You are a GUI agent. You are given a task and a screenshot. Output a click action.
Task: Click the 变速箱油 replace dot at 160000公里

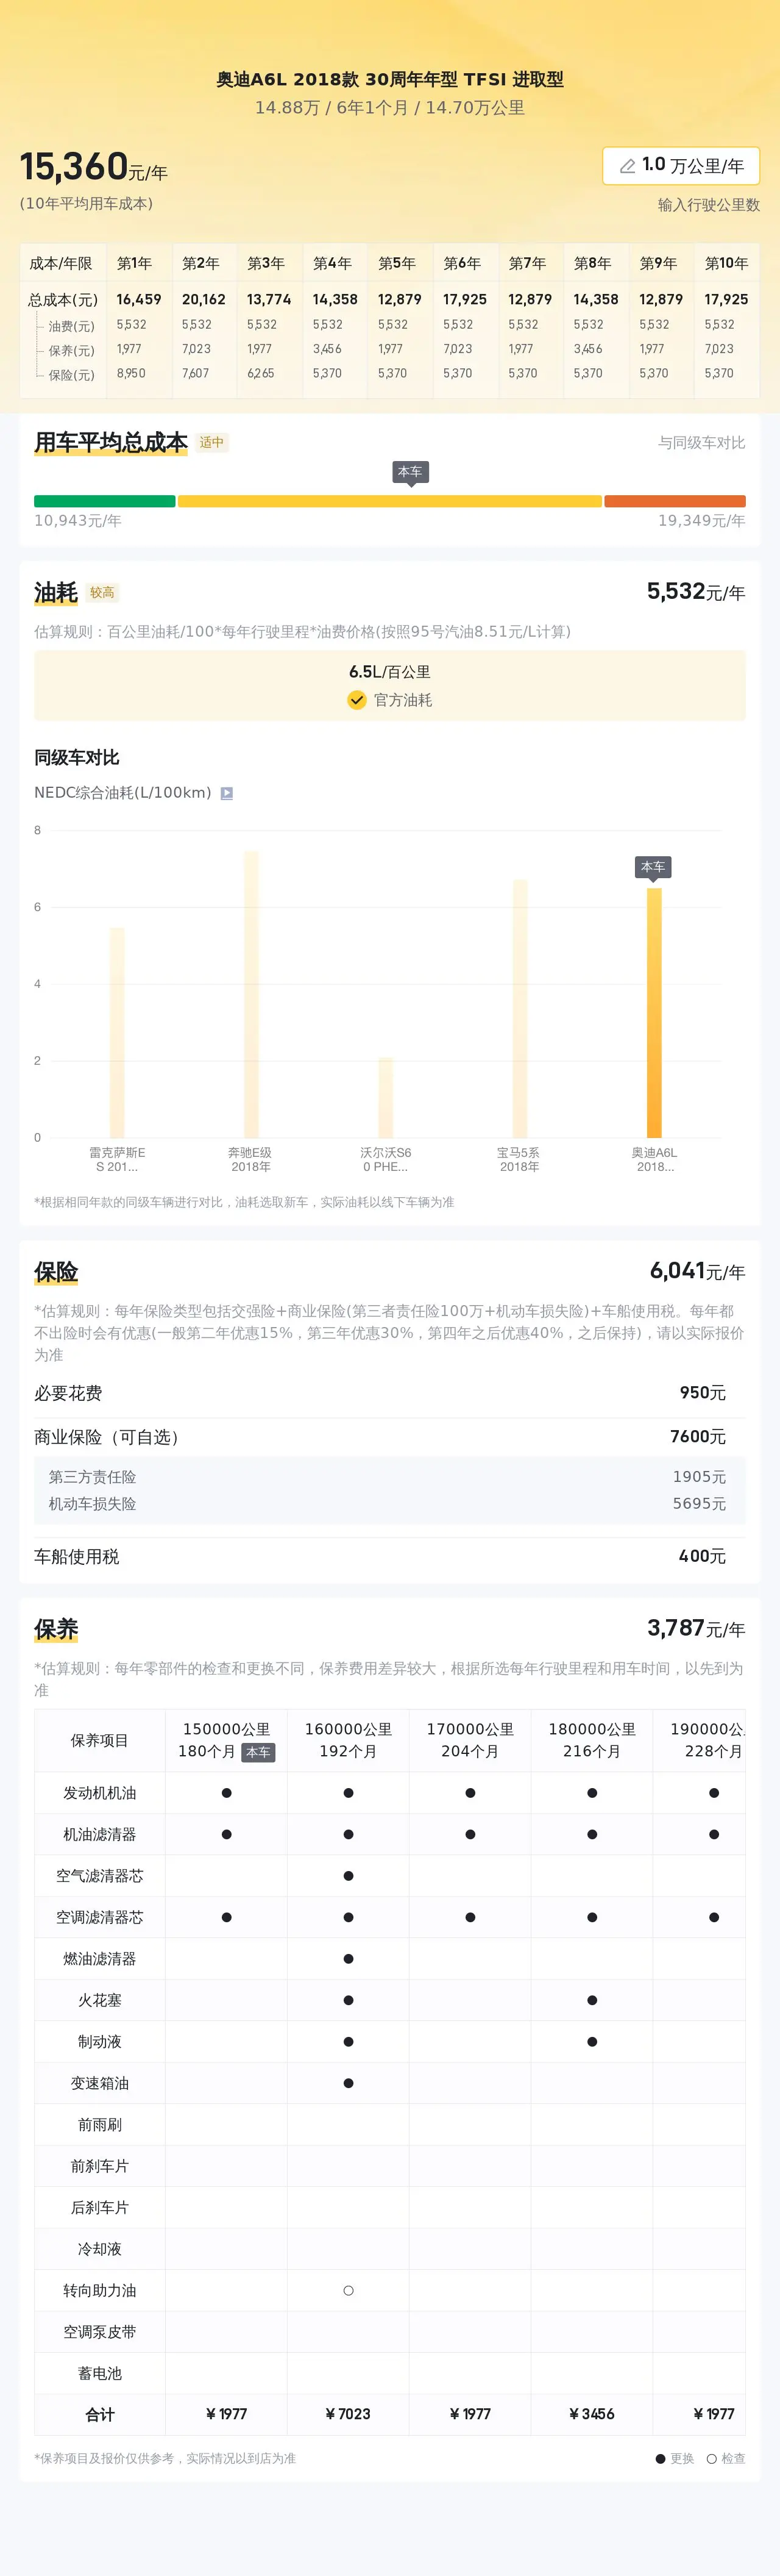click(349, 2083)
